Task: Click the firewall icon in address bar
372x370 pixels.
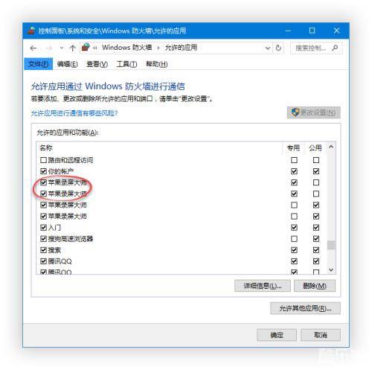Action: coord(86,47)
